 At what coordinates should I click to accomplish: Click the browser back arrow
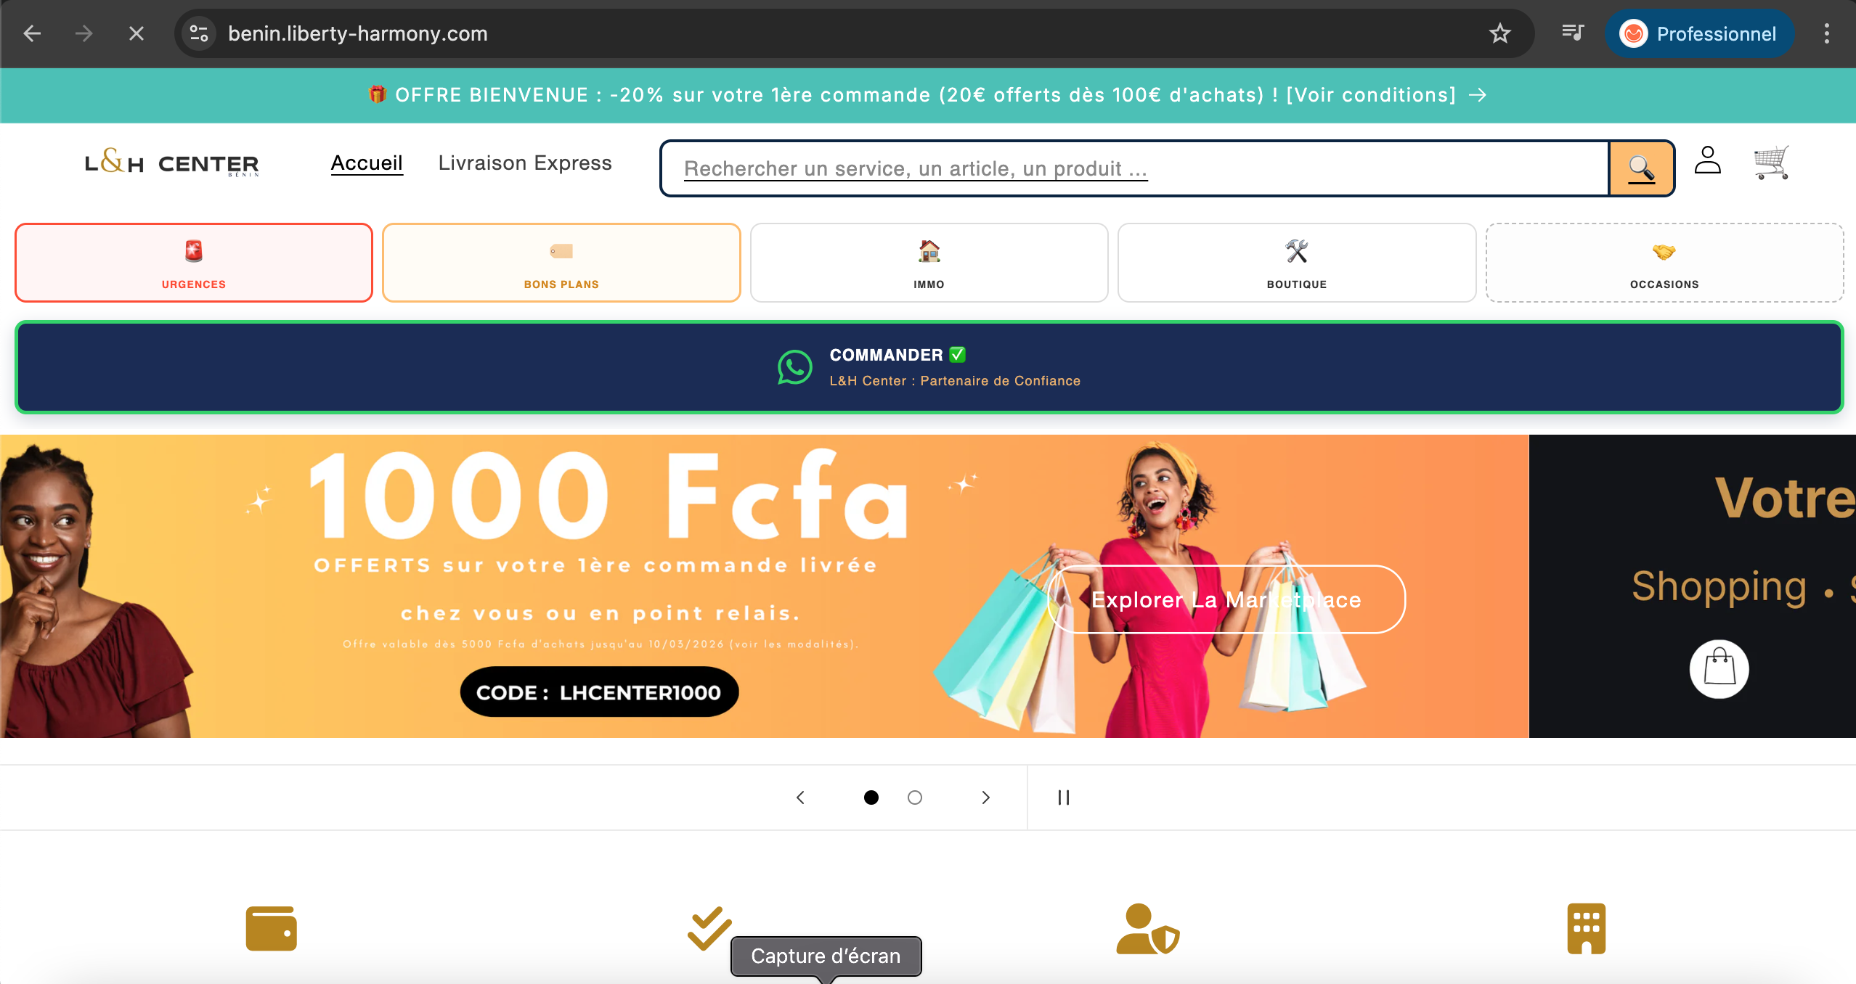[x=32, y=33]
